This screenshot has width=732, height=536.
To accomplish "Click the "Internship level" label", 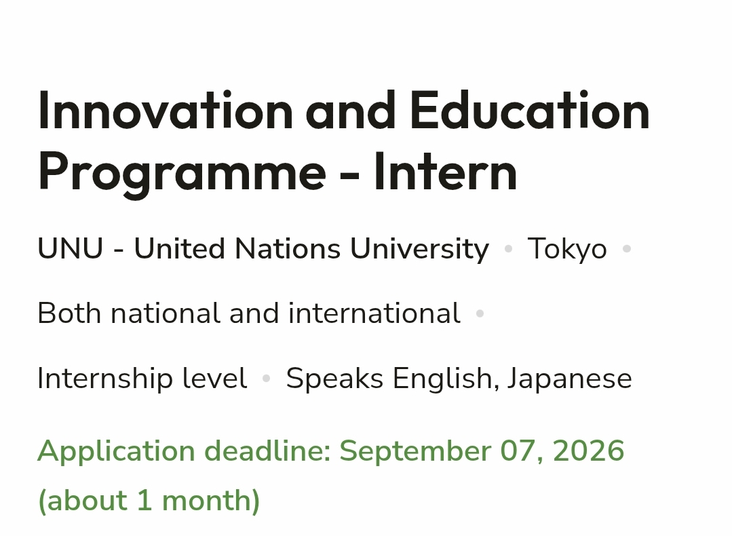I will pyautogui.click(x=142, y=378).
